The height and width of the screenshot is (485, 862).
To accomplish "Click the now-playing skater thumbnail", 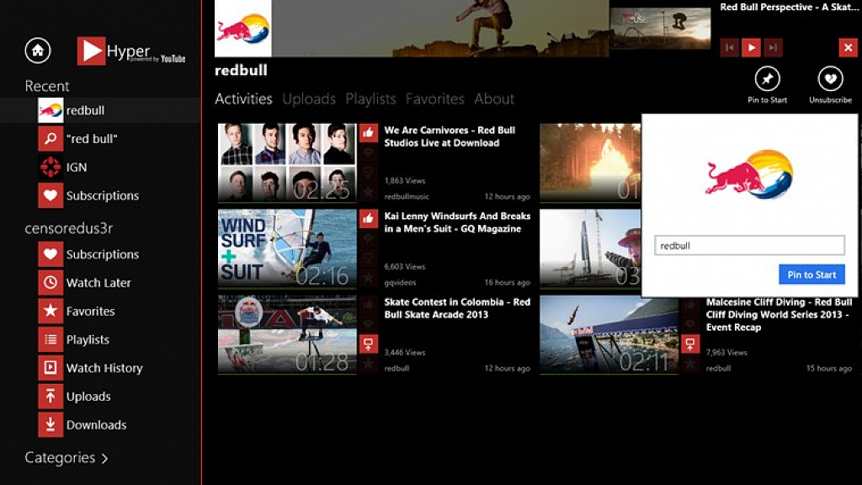I will pos(660,29).
